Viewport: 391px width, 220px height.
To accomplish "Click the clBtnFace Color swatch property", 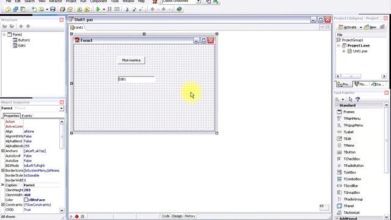I will (26, 200).
